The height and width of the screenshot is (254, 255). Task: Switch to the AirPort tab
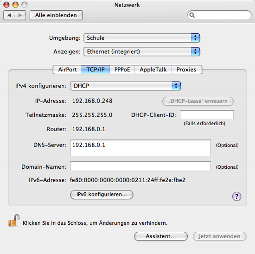point(67,70)
